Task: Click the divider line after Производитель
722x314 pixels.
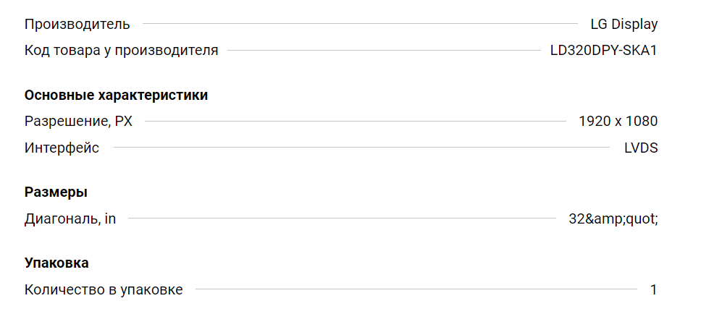Action: (360, 23)
